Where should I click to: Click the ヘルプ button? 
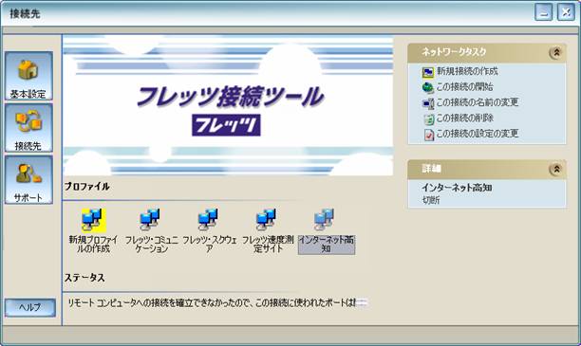30,307
